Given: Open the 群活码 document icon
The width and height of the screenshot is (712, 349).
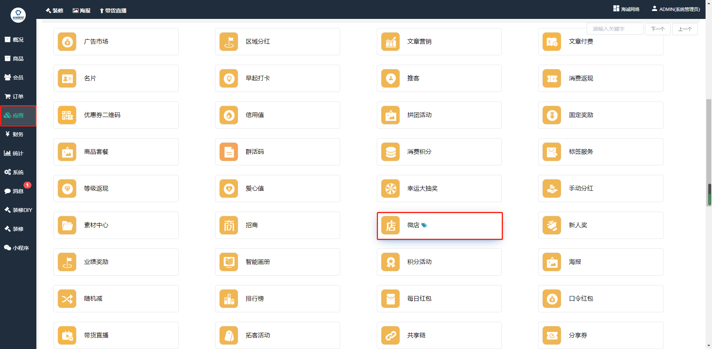Looking at the screenshot, I should pos(229,152).
